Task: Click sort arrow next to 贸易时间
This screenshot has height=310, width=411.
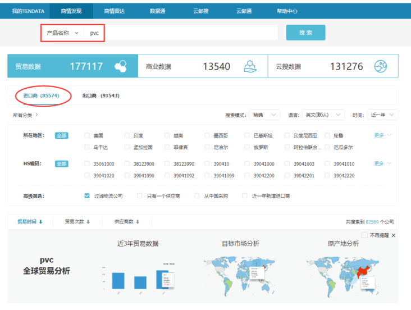Action: (x=40, y=222)
